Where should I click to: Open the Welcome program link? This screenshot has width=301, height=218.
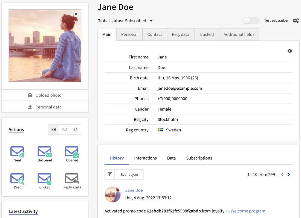[x=248, y=211]
